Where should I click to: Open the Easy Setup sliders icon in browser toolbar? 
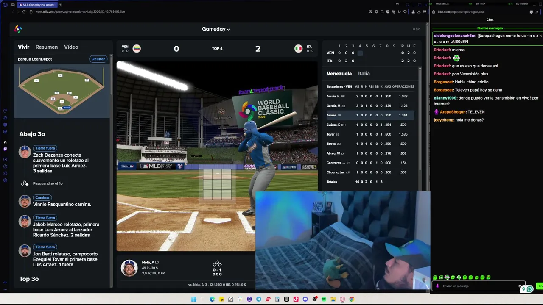click(425, 12)
